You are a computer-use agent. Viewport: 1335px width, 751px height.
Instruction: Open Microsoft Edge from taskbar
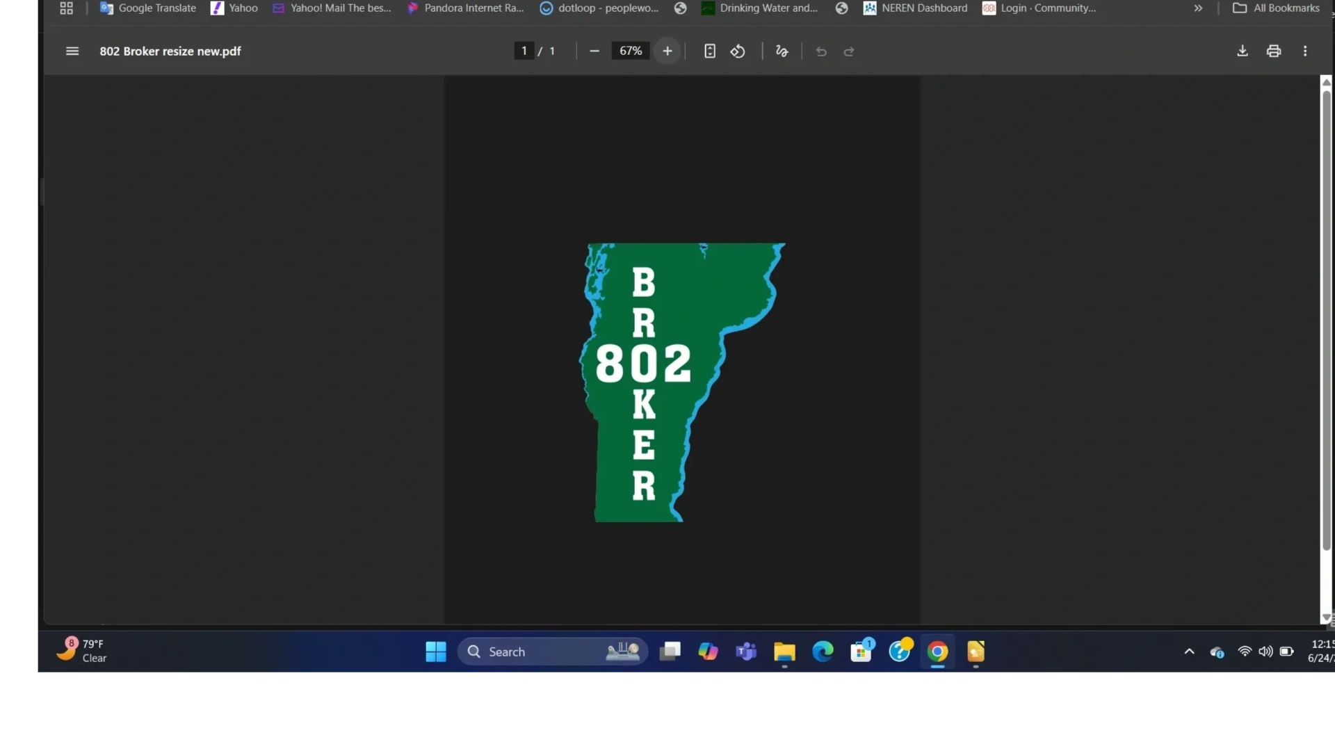tap(823, 652)
